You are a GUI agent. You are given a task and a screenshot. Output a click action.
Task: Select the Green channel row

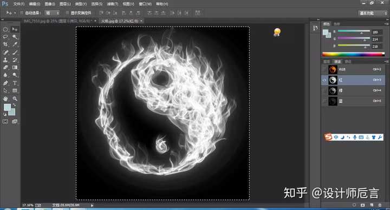(x=353, y=91)
